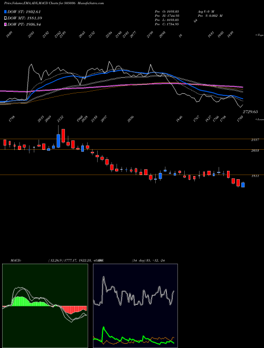Open the dark blue ADX indicator panel
264x348 pixels.
(x=135, y=306)
